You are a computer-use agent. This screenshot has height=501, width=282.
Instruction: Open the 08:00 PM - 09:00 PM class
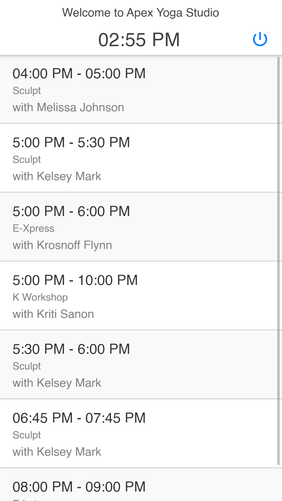tap(79, 487)
